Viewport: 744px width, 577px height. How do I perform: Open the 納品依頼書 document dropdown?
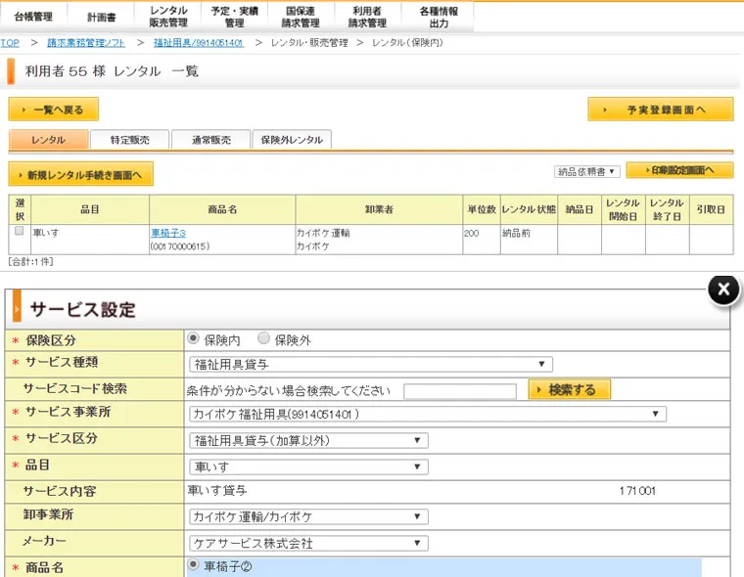587,171
